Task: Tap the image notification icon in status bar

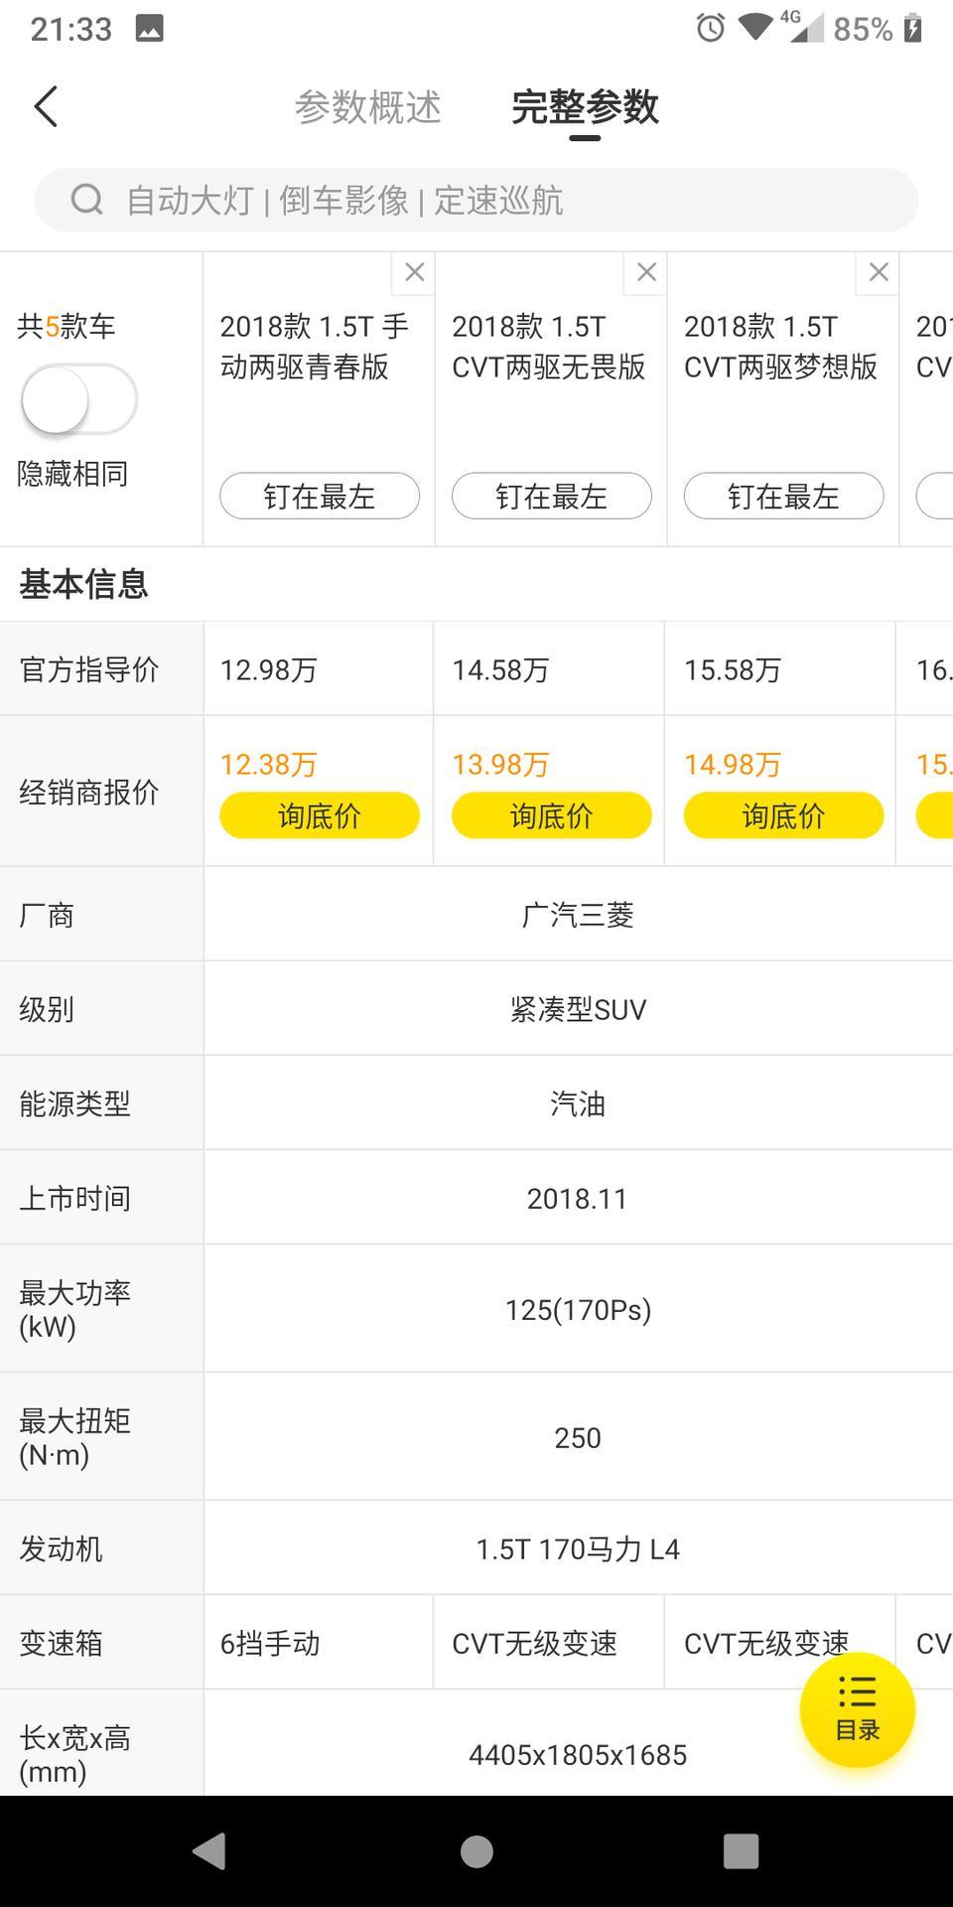Action: coord(149,29)
